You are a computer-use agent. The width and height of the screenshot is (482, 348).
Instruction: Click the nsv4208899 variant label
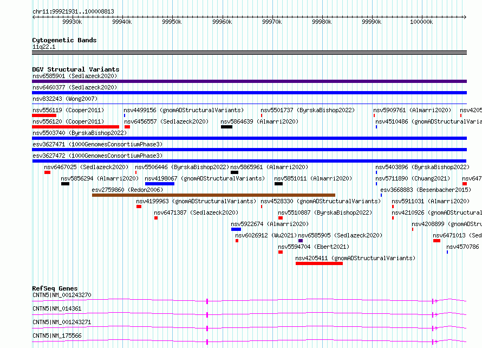tap(447, 224)
